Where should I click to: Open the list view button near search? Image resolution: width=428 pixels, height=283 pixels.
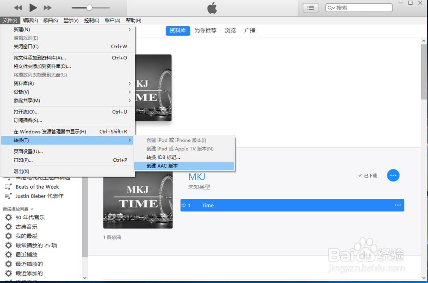[x=311, y=8]
